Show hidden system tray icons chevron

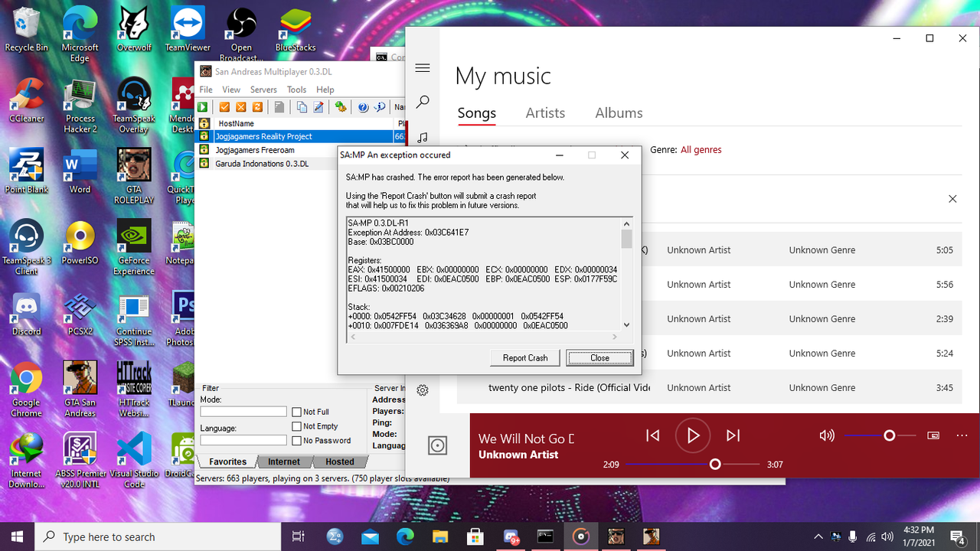(818, 537)
